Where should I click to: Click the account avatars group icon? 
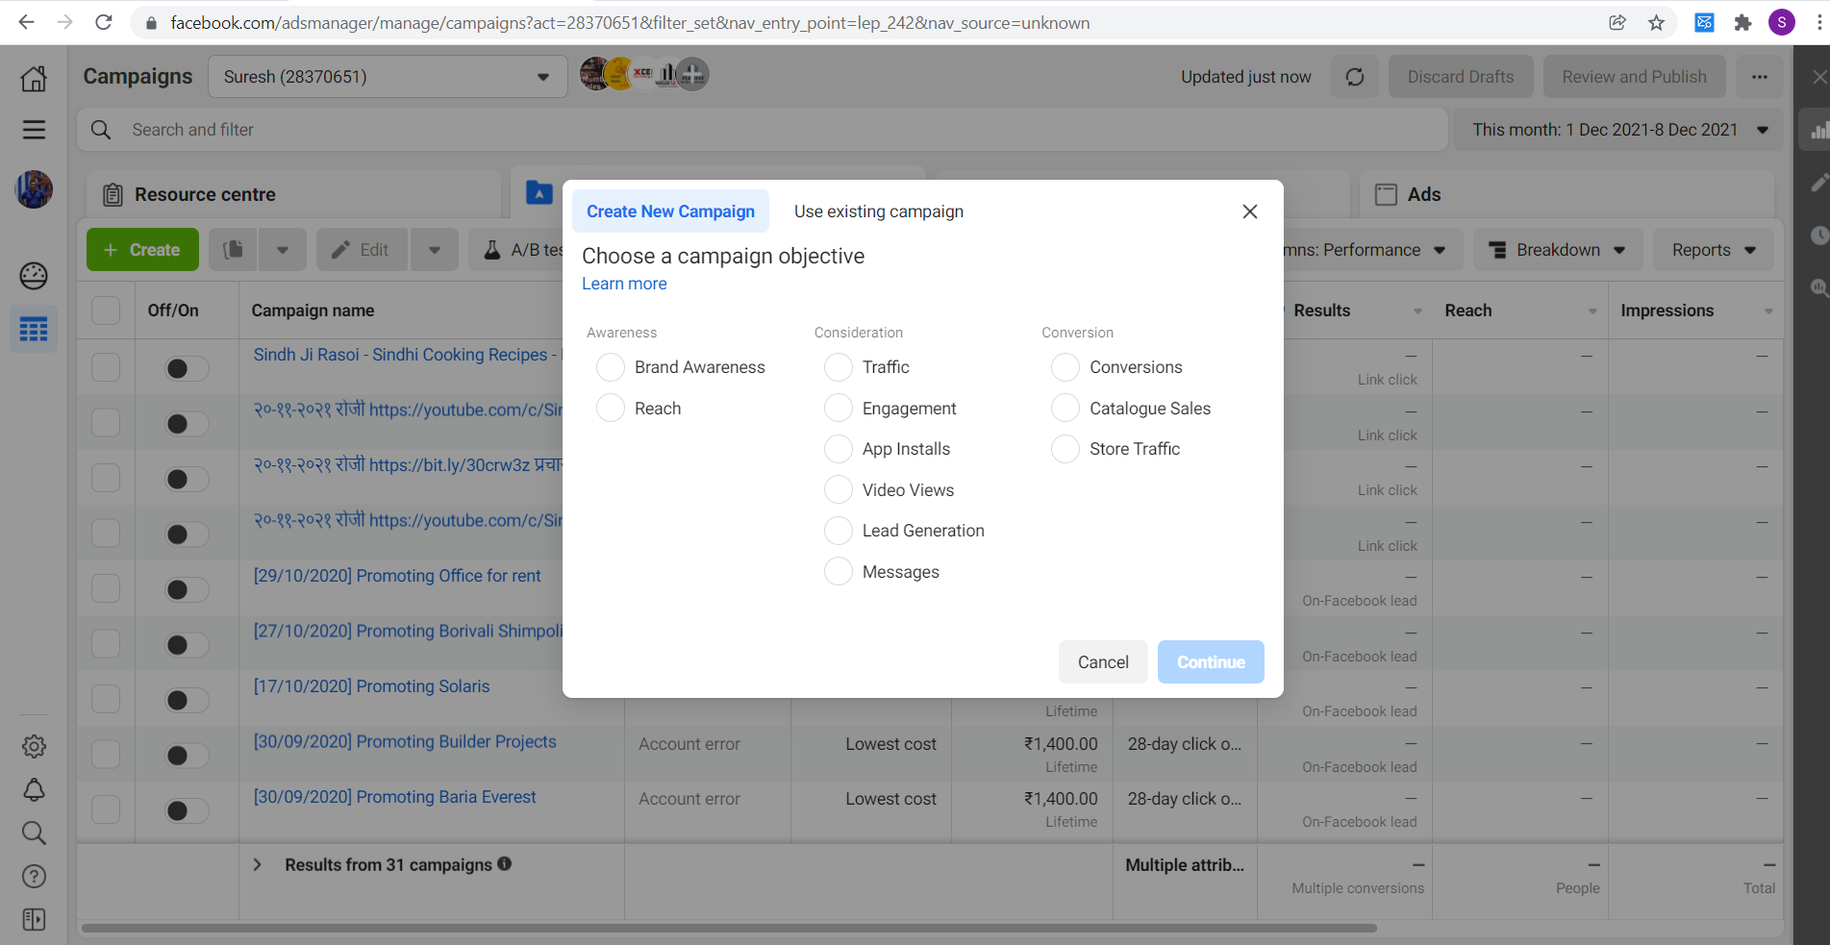(x=644, y=74)
